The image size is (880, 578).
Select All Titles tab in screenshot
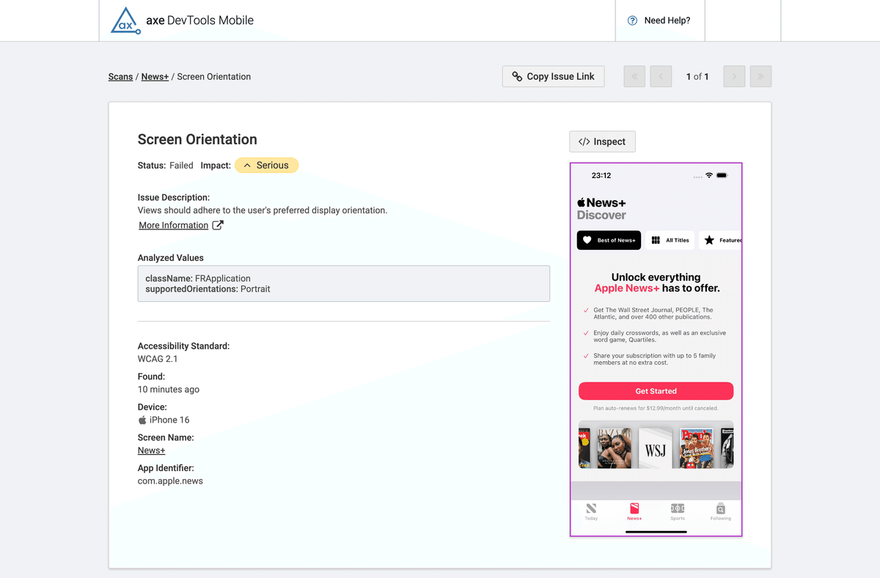pyautogui.click(x=670, y=240)
